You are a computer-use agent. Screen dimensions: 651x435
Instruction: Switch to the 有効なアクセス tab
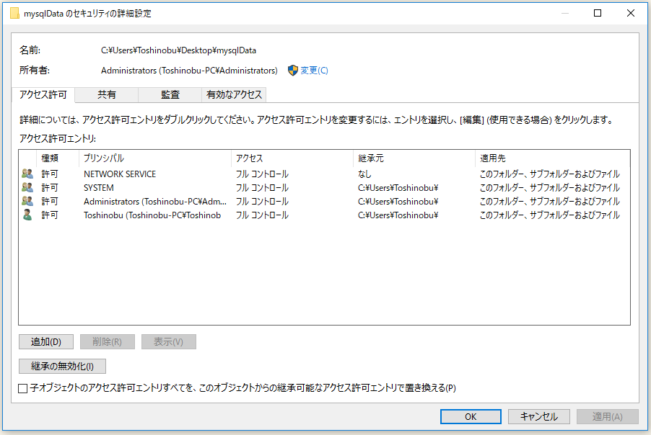tap(234, 95)
